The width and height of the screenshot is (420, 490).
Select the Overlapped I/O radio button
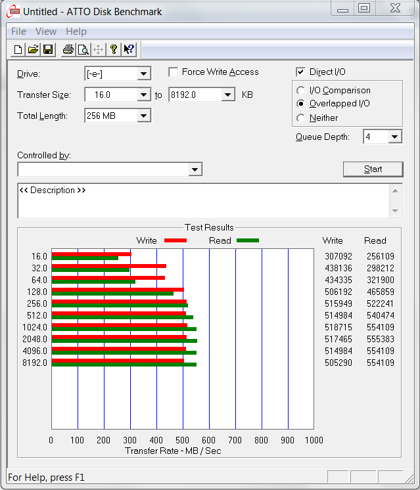(x=300, y=103)
